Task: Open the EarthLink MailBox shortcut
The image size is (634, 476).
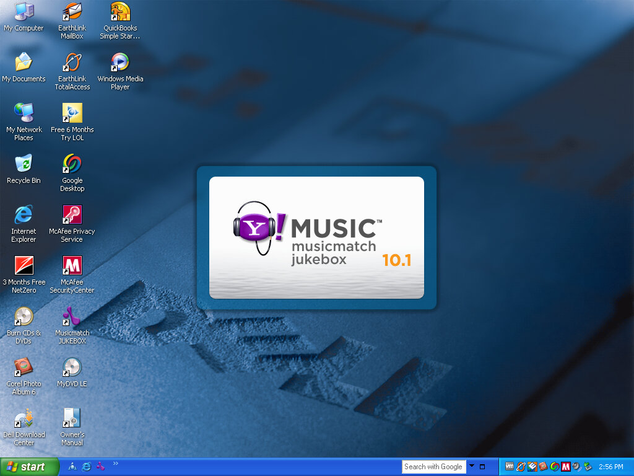Action: tap(72, 12)
